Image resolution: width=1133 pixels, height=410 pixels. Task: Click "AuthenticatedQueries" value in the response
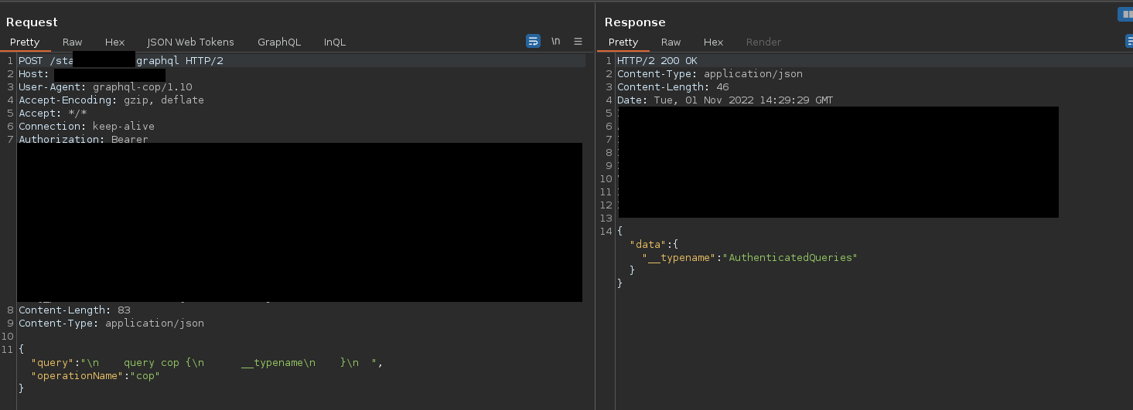tap(793, 257)
